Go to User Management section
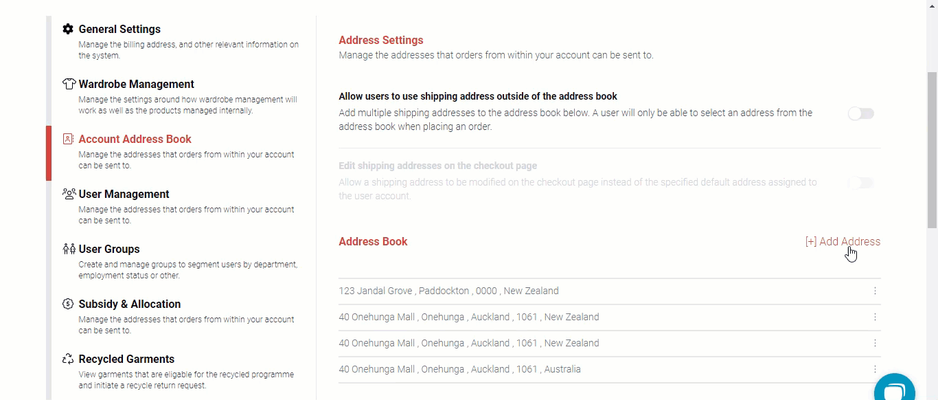938x400 pixels. pyautogui.click(x=124, y=194)
